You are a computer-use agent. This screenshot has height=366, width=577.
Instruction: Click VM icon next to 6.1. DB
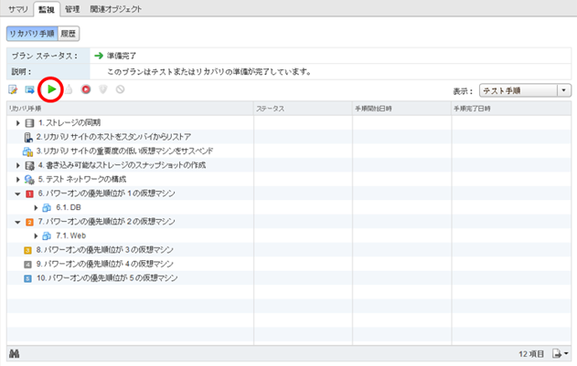(47, 208)
